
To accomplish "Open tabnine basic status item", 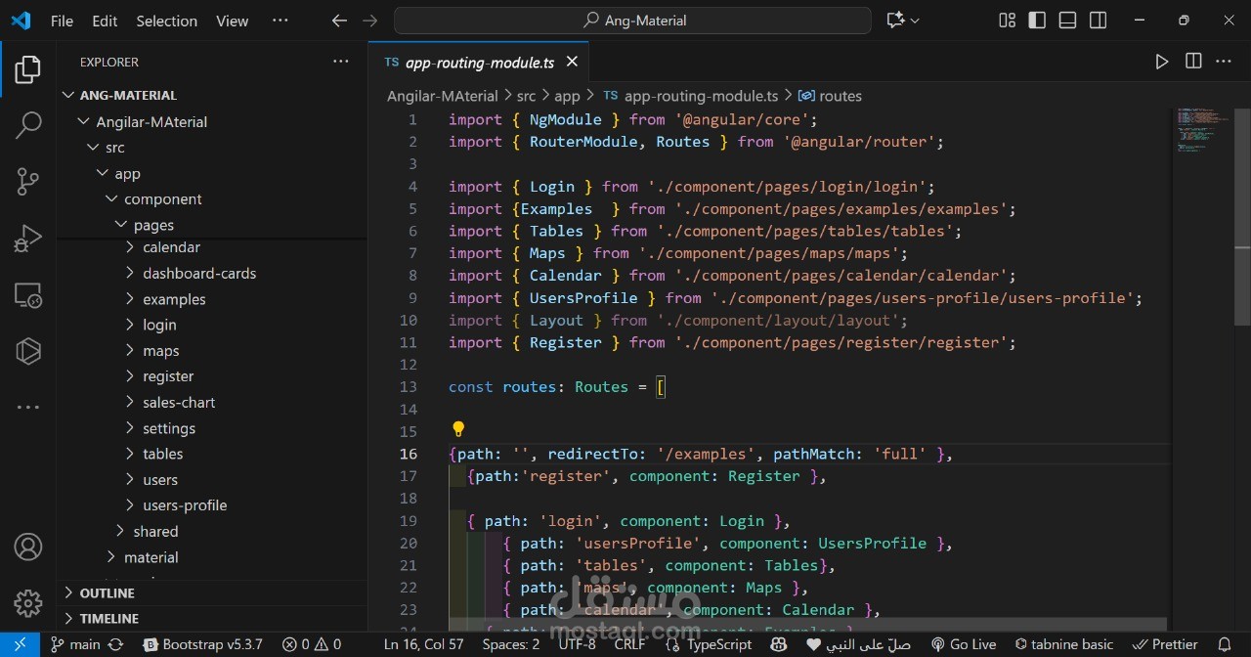I will click(x=1064, y=644).
